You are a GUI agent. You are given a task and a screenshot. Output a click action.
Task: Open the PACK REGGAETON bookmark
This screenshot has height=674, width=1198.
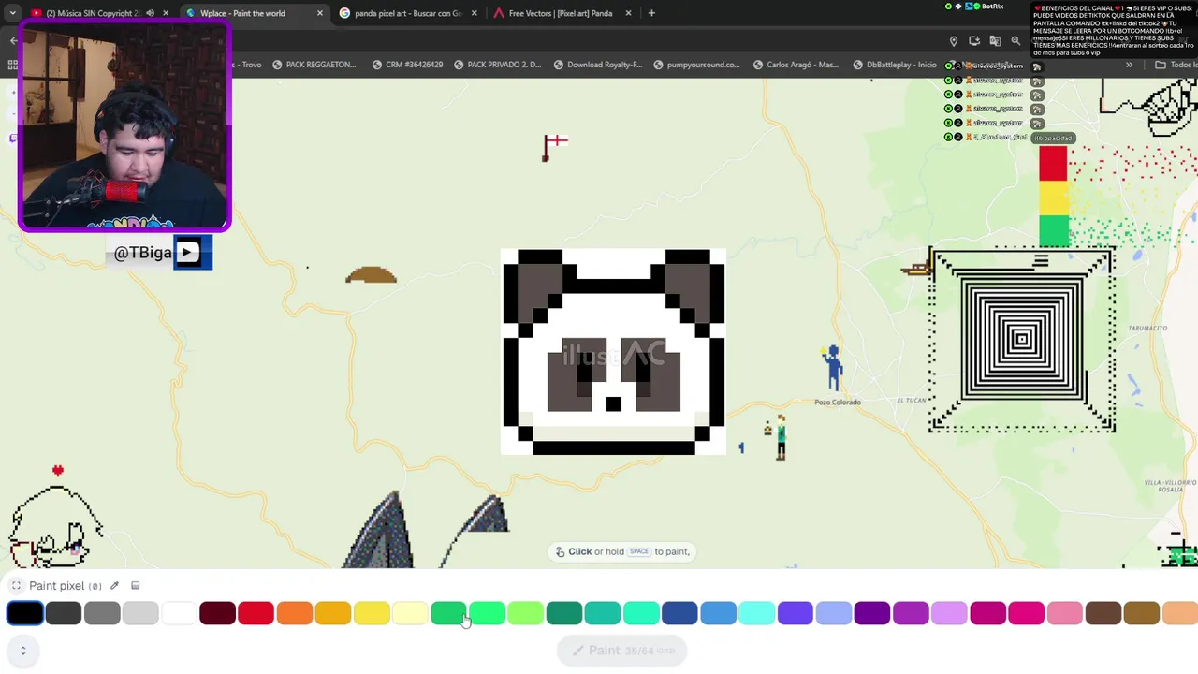pos(314,65)
